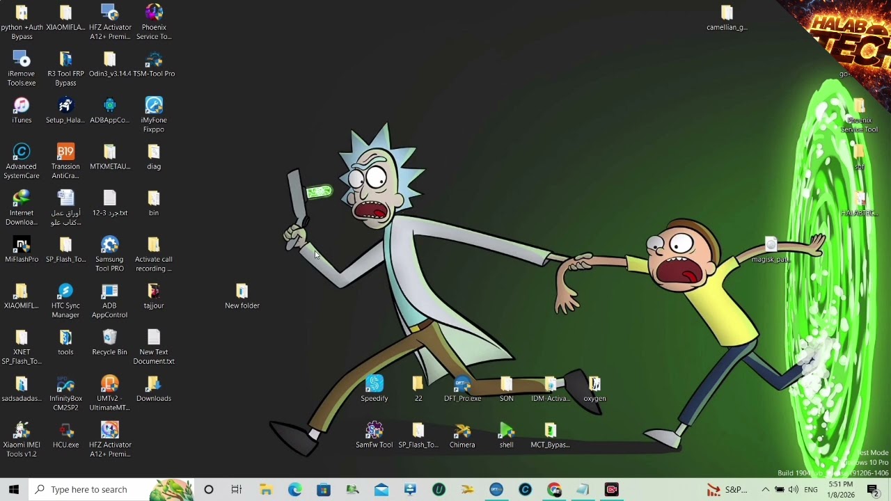Select the Transsion AntiCrack icon
The height and width of the screenshot is (501, 891).
65,161
